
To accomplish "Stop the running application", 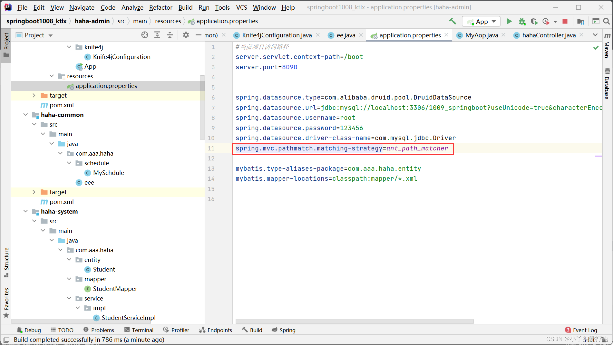I will pyautogui.click(x=565, y=21).
